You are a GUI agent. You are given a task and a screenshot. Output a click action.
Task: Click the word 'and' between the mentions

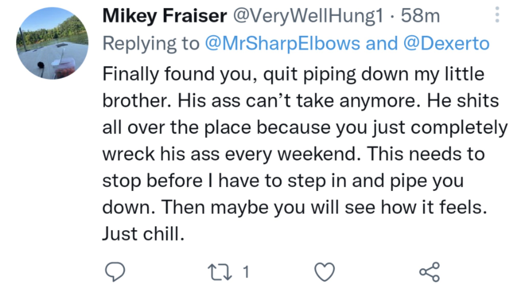click(381, 43)
